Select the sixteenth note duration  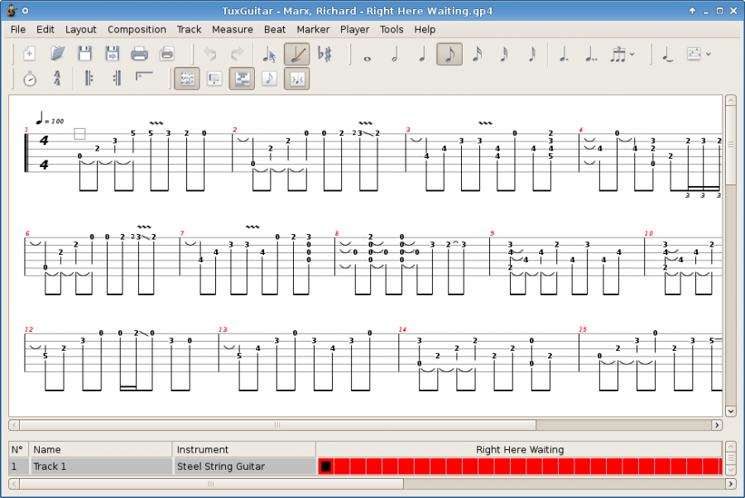point(477,54)
